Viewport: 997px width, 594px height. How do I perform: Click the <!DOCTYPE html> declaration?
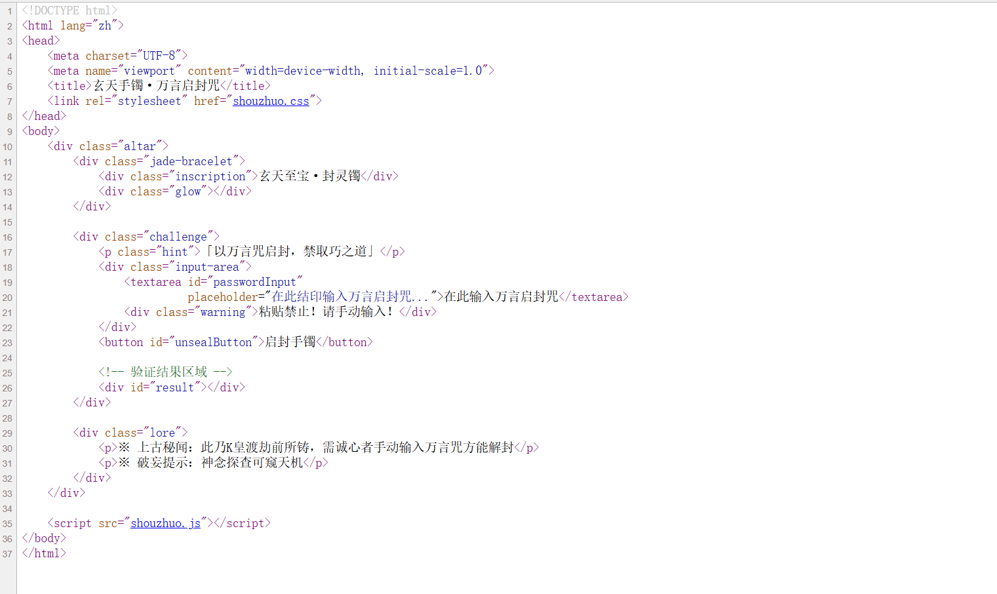point(69,10)
